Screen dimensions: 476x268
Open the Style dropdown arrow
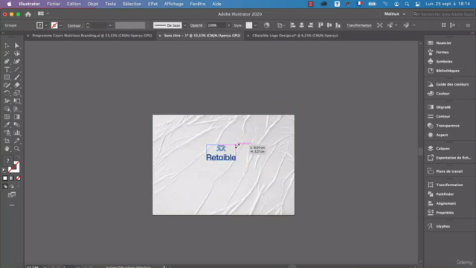(x=255, y=25)
